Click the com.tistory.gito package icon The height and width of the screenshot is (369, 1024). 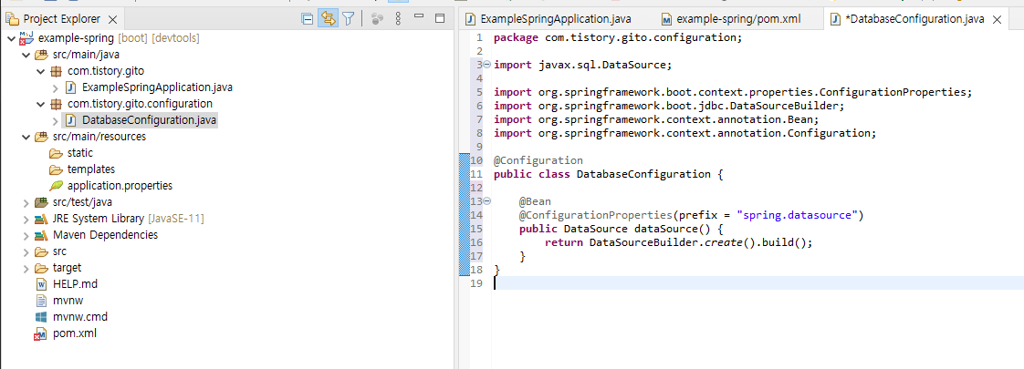(57, 71)
